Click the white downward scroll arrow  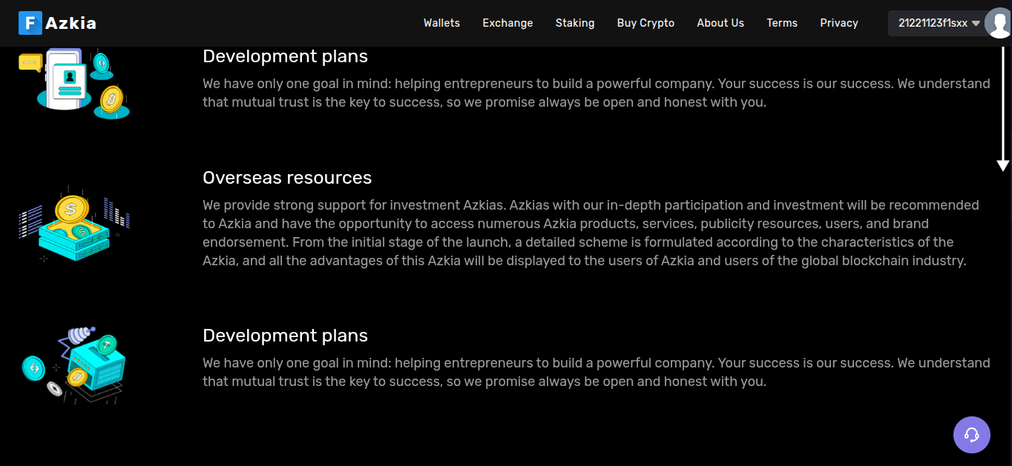pyautogui.click(x=1002, y=109)
